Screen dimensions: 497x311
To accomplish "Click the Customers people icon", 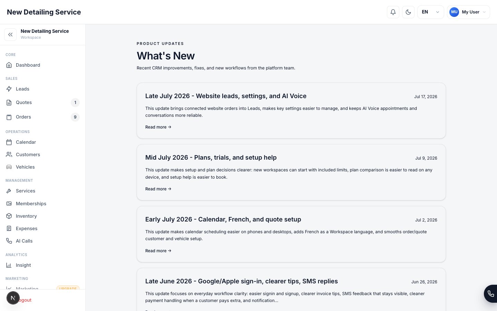I will coord(9,154).
